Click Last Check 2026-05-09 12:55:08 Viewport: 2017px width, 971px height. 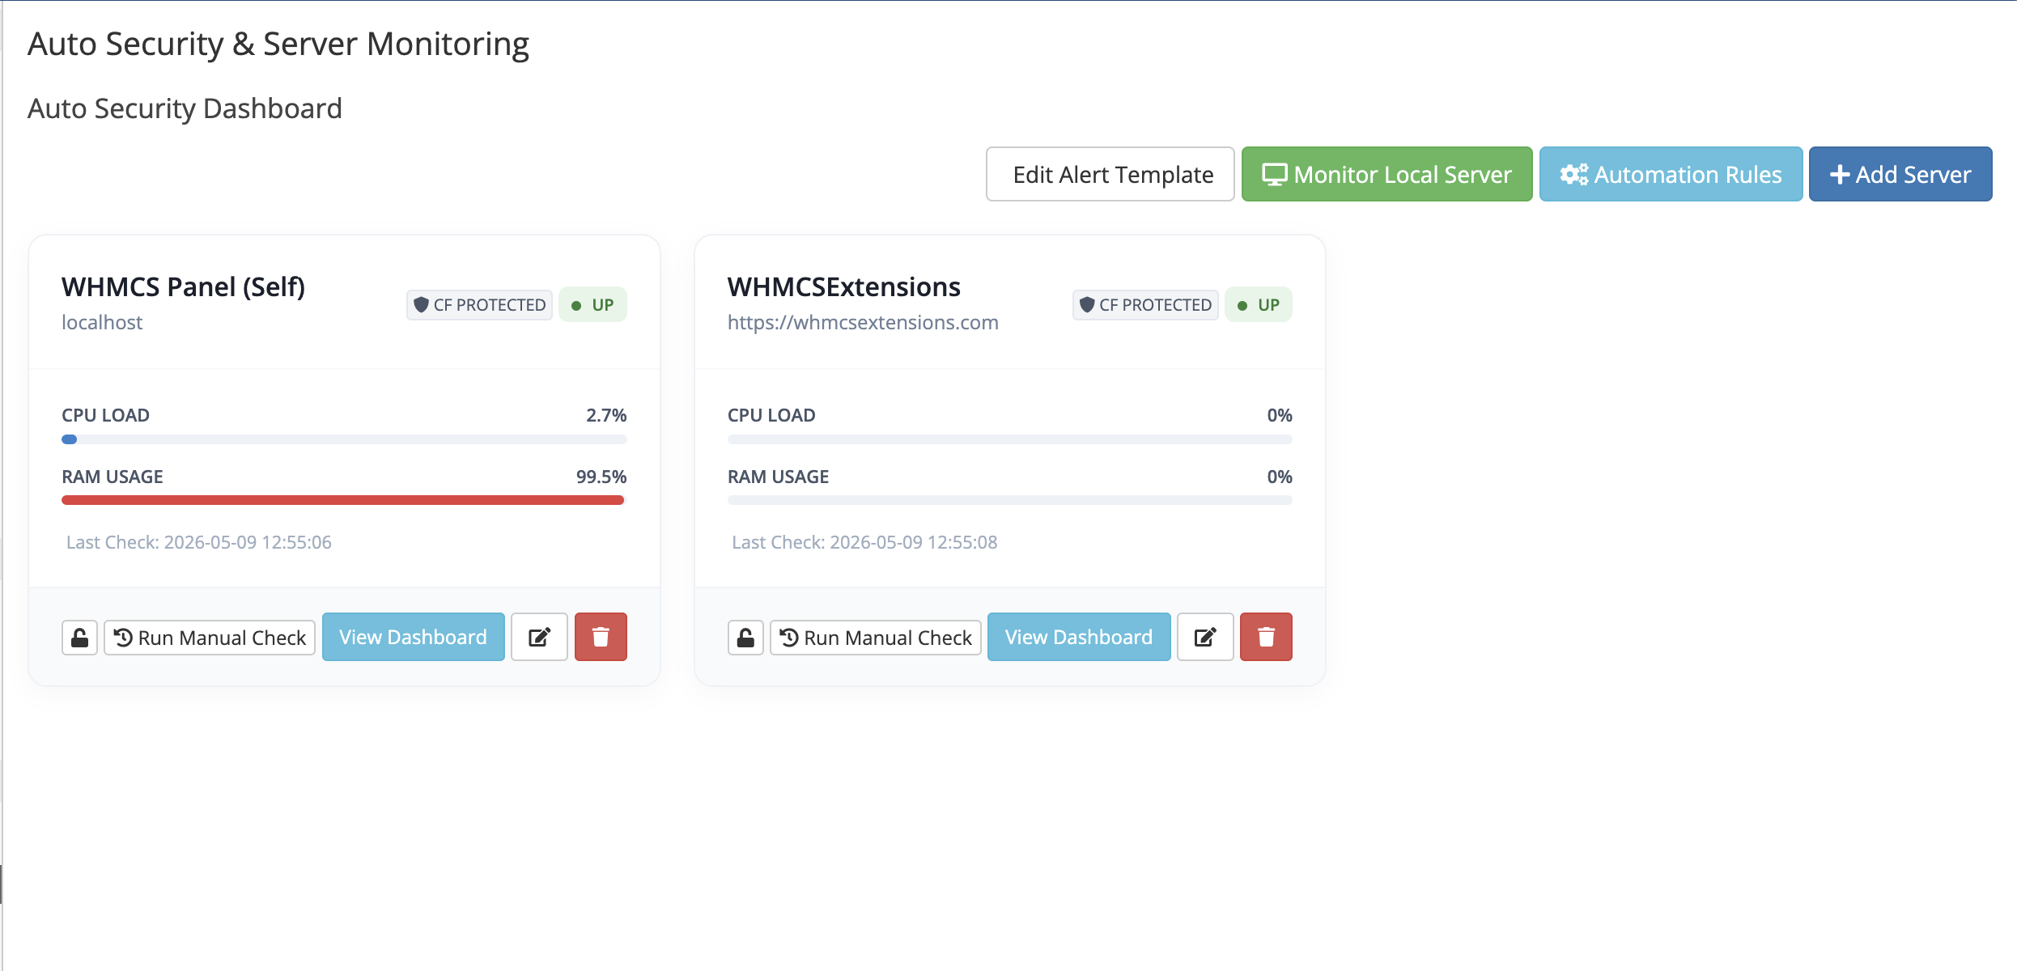pos(864,542)
